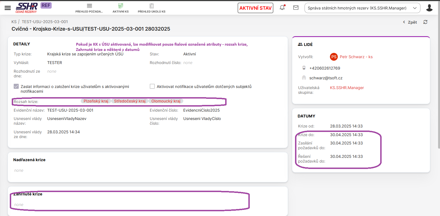Open Přehled úkolů KS
Screen dimensions: 440x216
click(x=151, y=8)
